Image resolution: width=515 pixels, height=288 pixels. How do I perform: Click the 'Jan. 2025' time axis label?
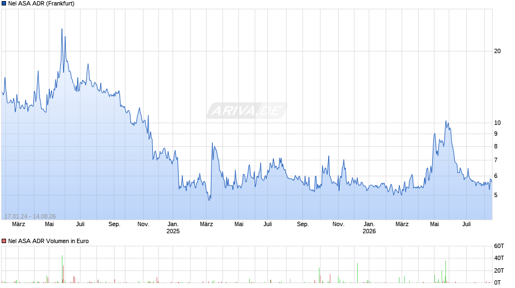tap(173, 228)
